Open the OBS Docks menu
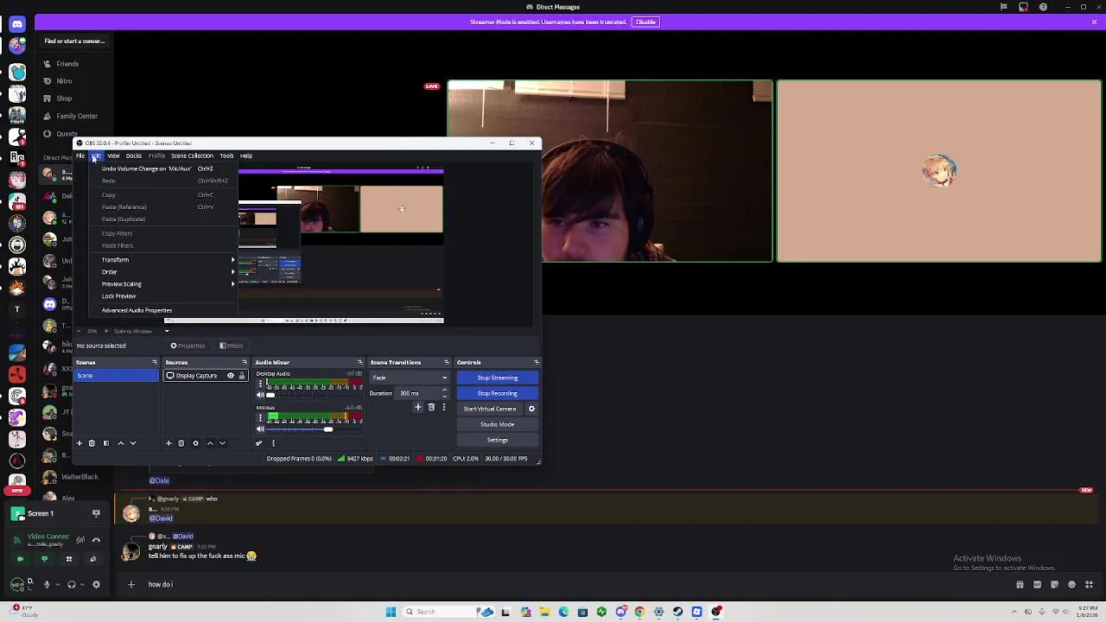 click(x=134, y=155)
